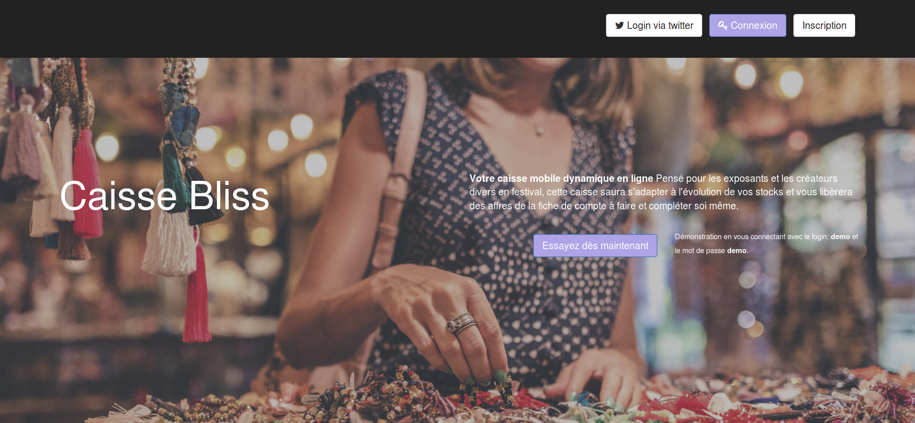Screen dimensions: 915x423
Task: Click the 'Démonstration en vous connectant' text
Action: click(730, 237)
